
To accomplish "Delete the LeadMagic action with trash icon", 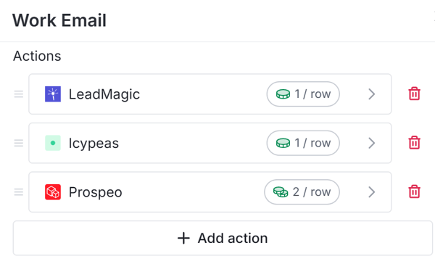I will tap(414, 94).
